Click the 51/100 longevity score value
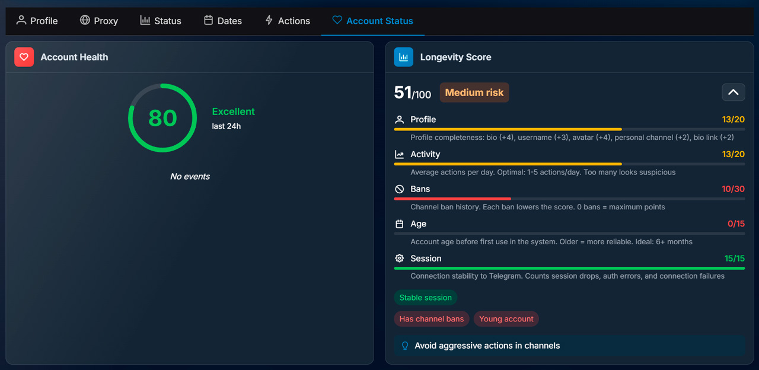Screen dimensions: 759x370 [x=413, y=92]
